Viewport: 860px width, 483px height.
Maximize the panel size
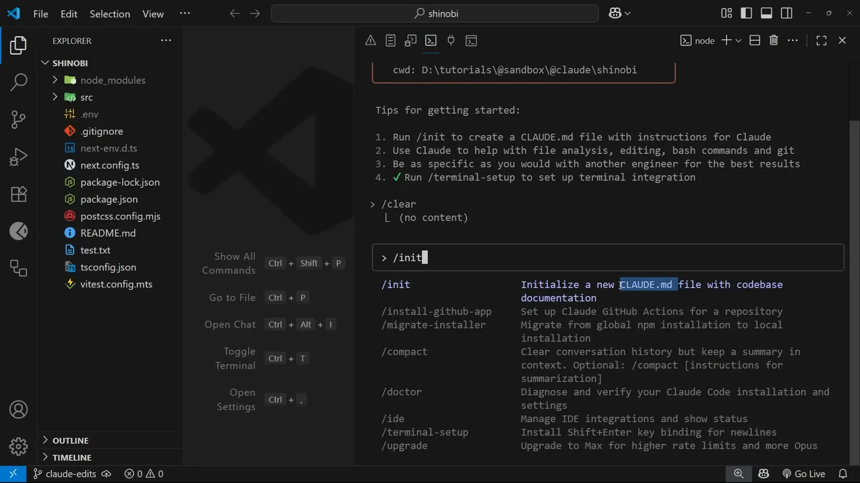click(821, 40)
